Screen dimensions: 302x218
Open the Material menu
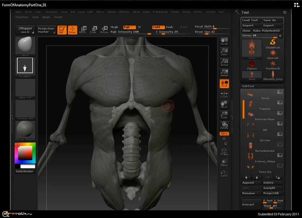[124, 12]
